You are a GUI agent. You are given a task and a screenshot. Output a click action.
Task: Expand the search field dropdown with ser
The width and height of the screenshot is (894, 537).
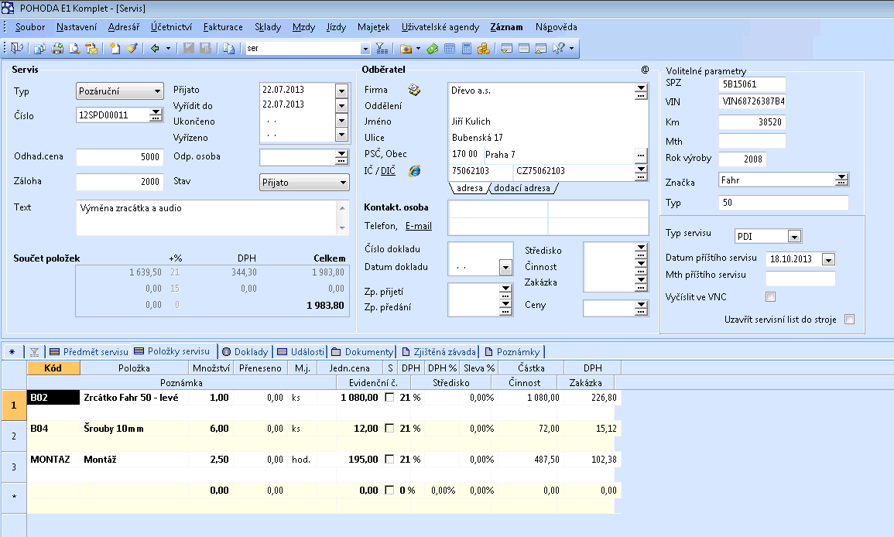point(365,49)
